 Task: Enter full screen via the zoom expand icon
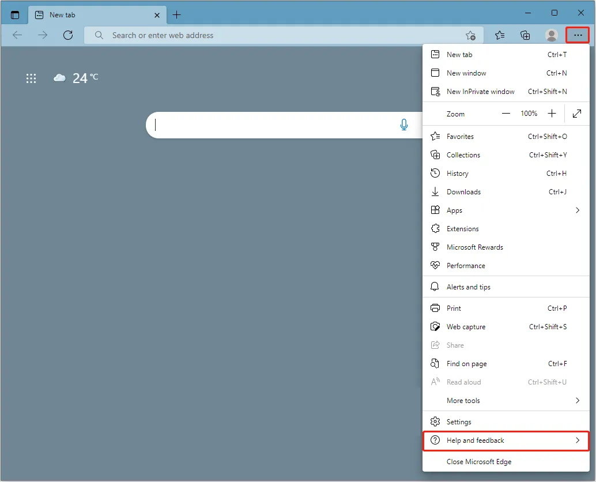pyautogui.click(x=576, y=114)
